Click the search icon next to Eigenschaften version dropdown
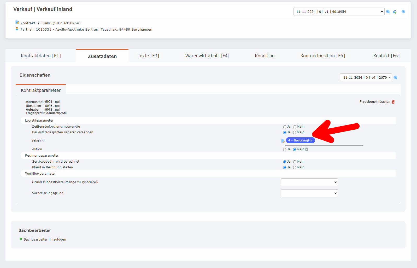The width and height of the screenshot is (417, 268). coord(395,78)
